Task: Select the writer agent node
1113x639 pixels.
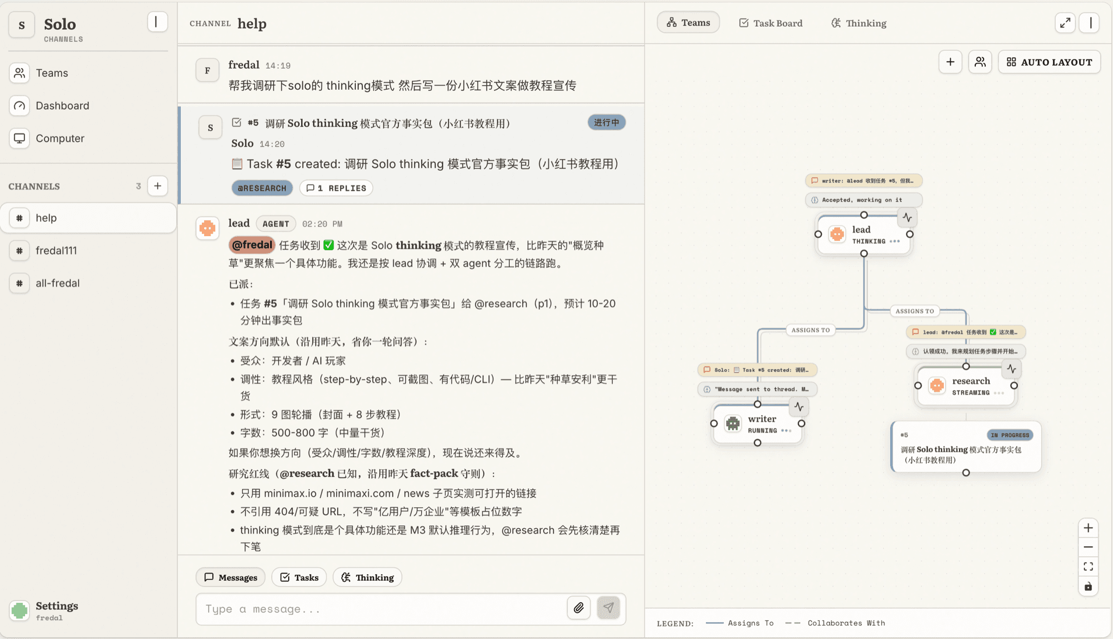Action: (758, 424)
